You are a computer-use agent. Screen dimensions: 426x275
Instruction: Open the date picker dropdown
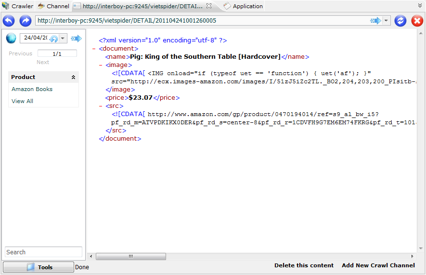point(63,39)
